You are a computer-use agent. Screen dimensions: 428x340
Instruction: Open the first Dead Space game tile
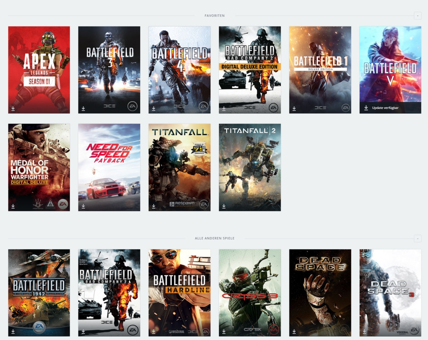tap(320, 293)
